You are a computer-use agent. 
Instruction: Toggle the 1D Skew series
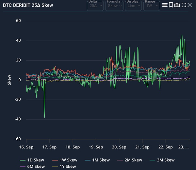[x=35, y=160]
